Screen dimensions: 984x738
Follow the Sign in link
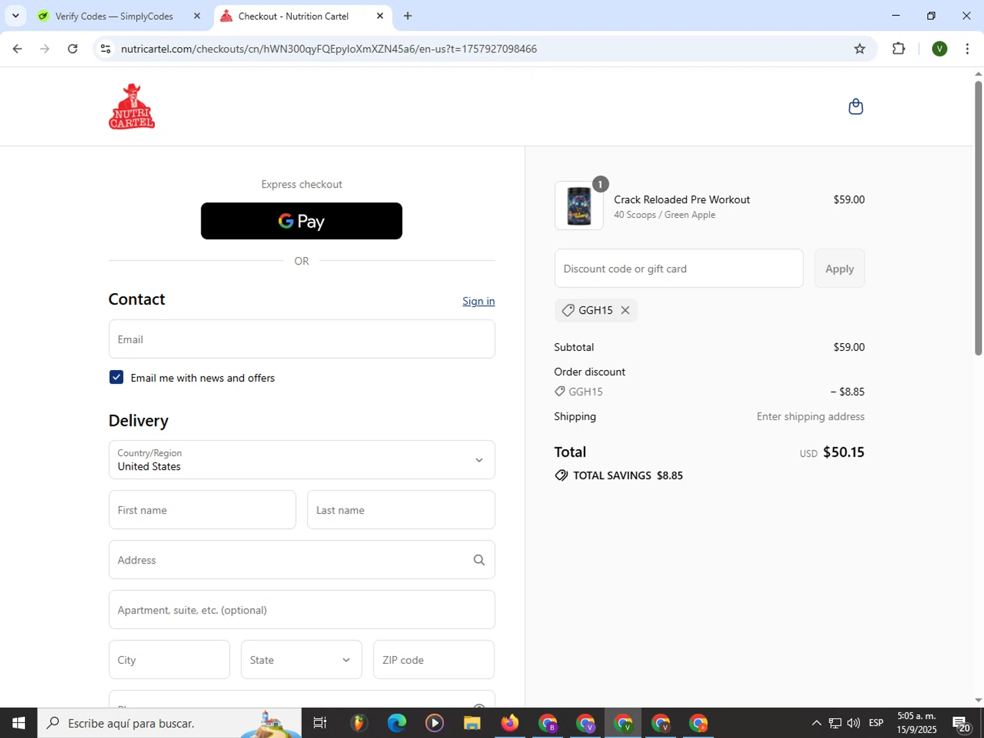click(478, 301)
